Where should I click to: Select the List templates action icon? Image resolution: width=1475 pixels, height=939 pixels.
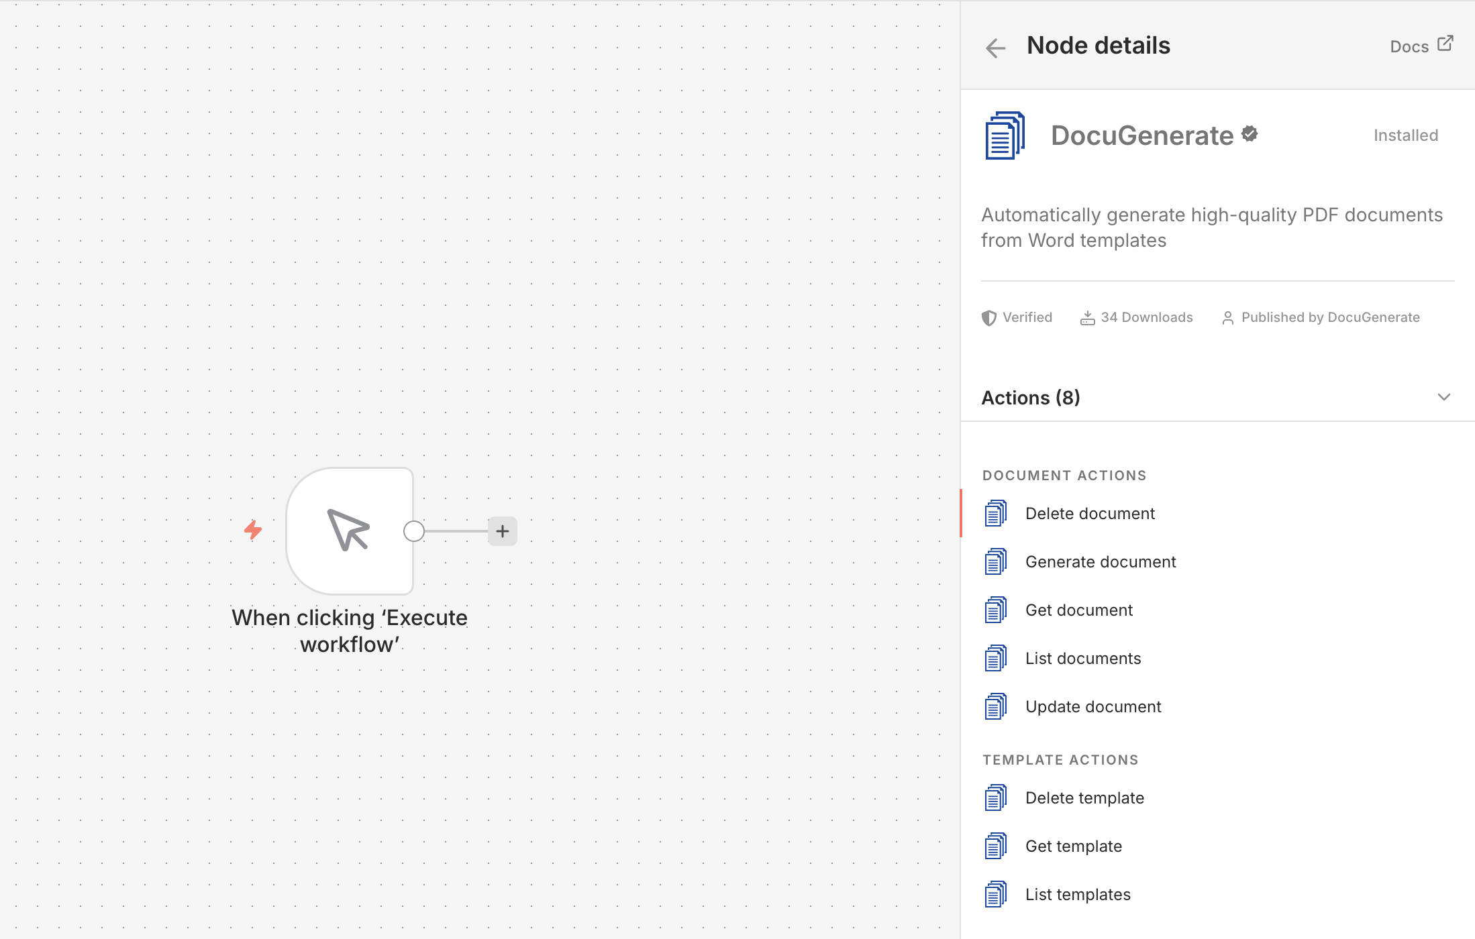[x=996, y=893]
